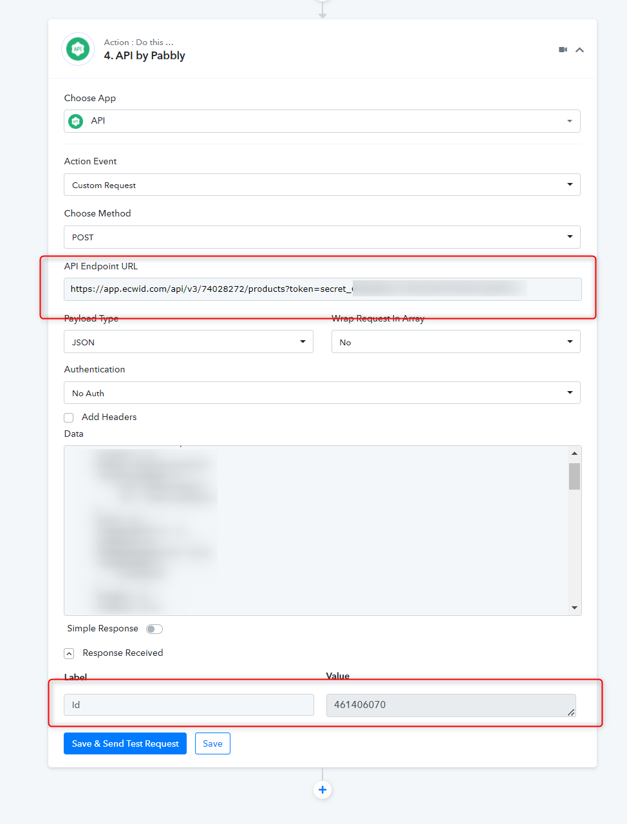Click Save & Send Test Request
The width and height of the screenshot is (627, 824).
125,743
